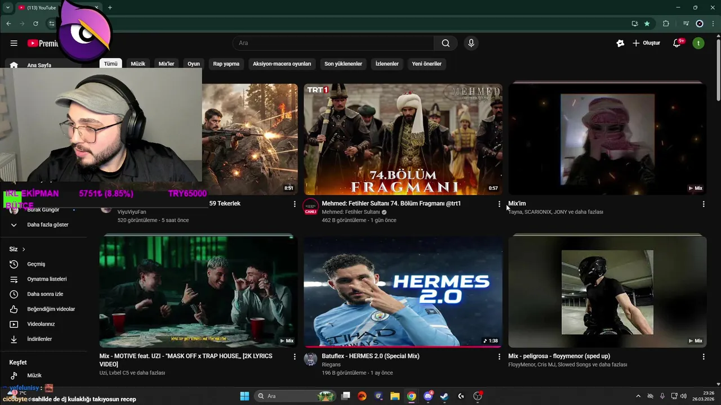Screen dimensions: 721x405
Task: Open Chrome from the taskbar
Action: (x=412, y=396)
